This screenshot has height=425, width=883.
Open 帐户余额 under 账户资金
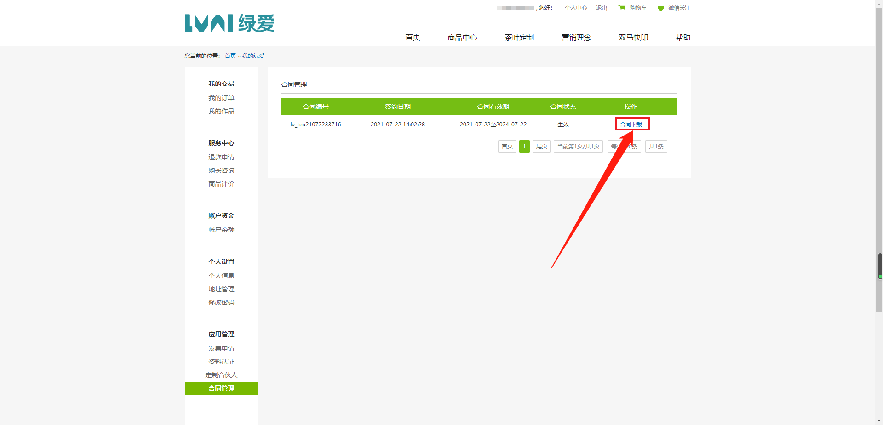tap(221, 230)
